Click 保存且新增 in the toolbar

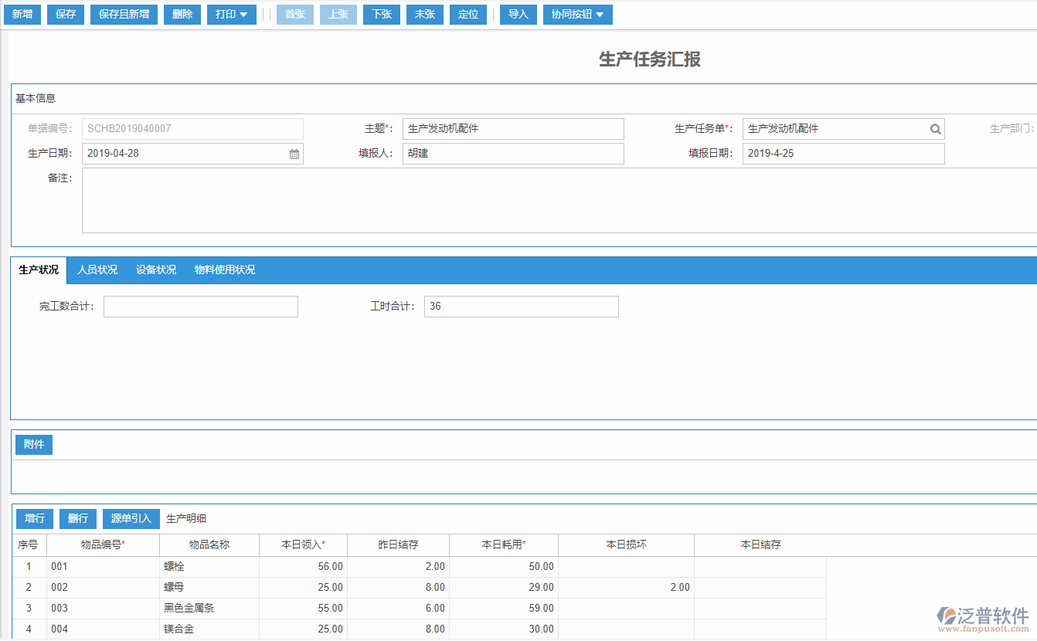124,15
